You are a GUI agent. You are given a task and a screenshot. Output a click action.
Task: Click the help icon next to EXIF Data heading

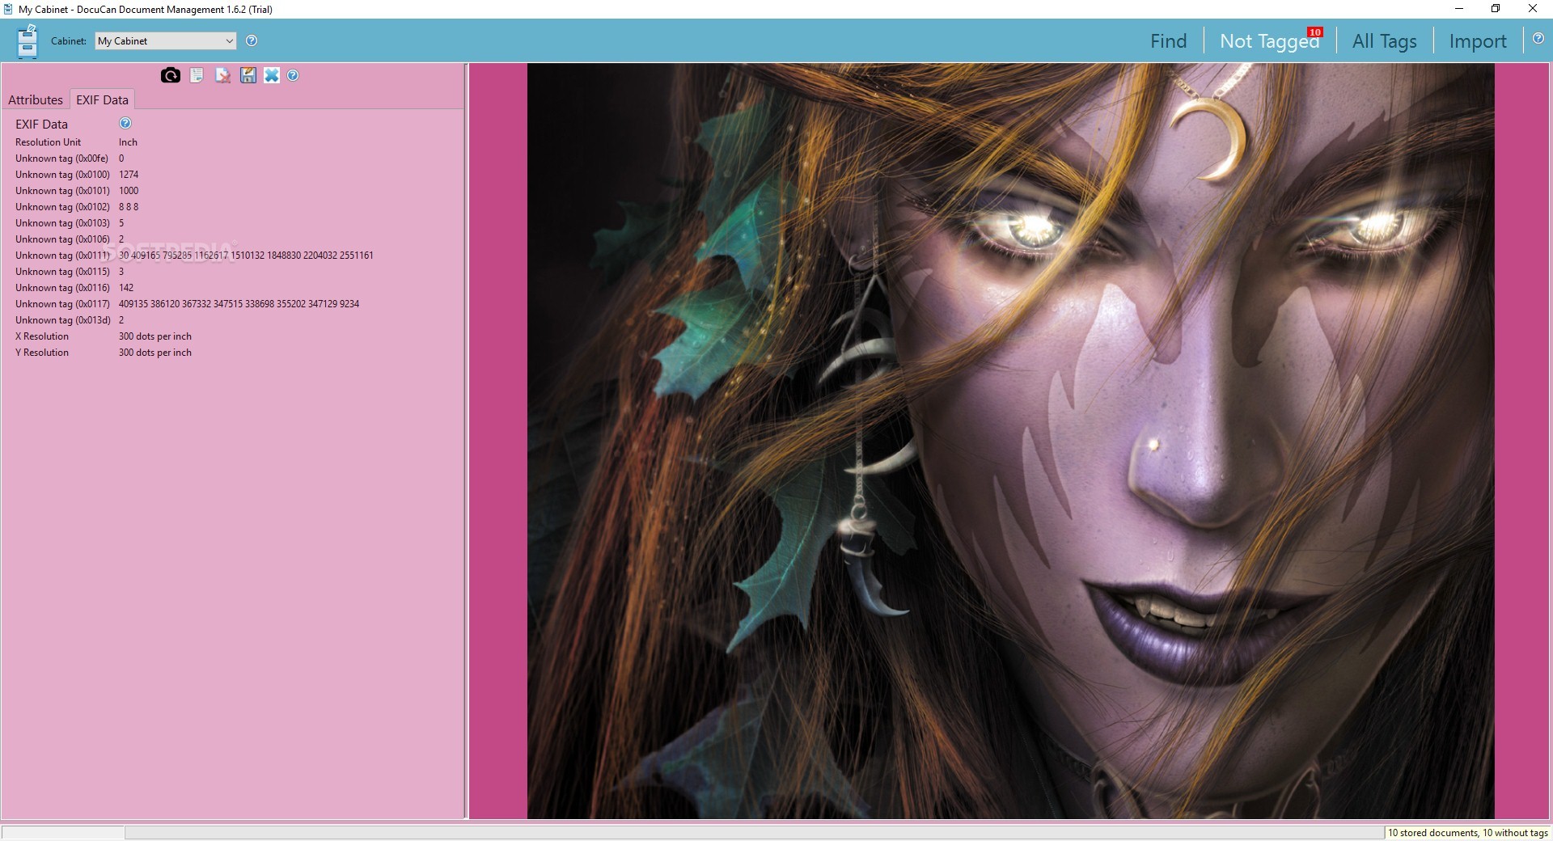tap(125, 123)
